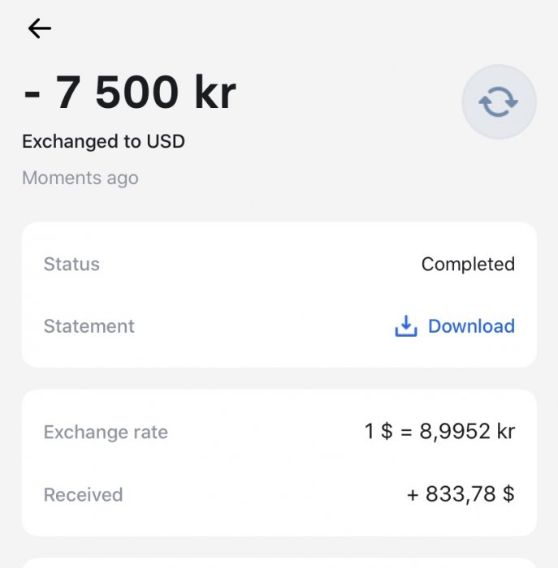Tap the dollar sign in exchange rate
This screenshot has width=558, height=568.
[x=387, y=432]
